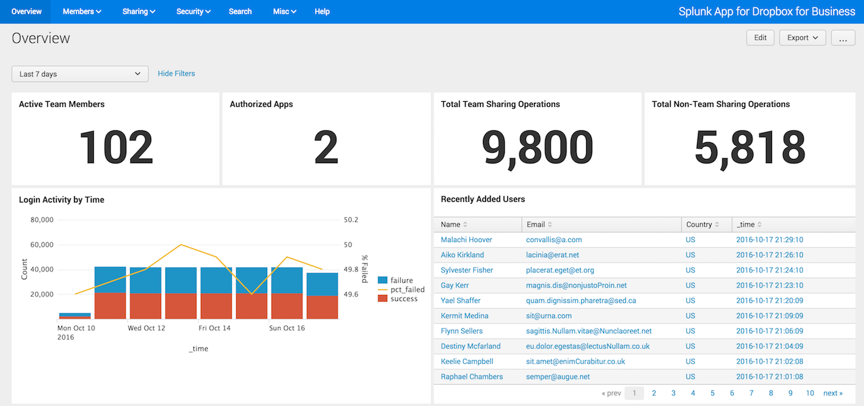Expand the Sharing dropdown menu
Image resolution: width=864 pixels, height=406 pixels.
click(139, 11)
